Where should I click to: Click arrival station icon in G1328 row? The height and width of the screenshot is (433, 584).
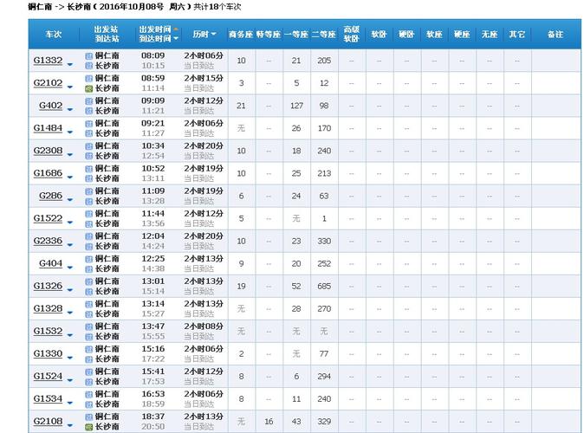coord(89,314)
